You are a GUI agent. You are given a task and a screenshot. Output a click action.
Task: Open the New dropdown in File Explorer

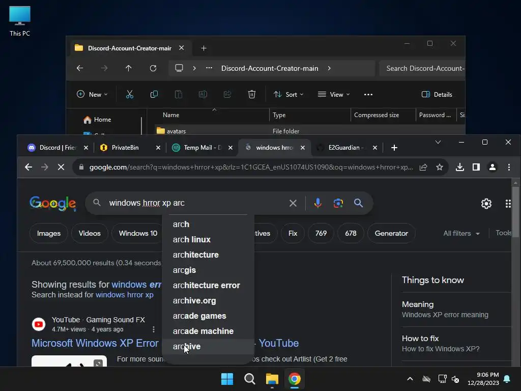coord(92,94)
